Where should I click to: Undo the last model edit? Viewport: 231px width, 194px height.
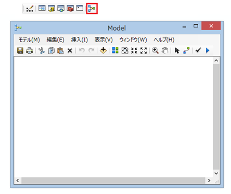pyautogui.click(x=82, y=50)
